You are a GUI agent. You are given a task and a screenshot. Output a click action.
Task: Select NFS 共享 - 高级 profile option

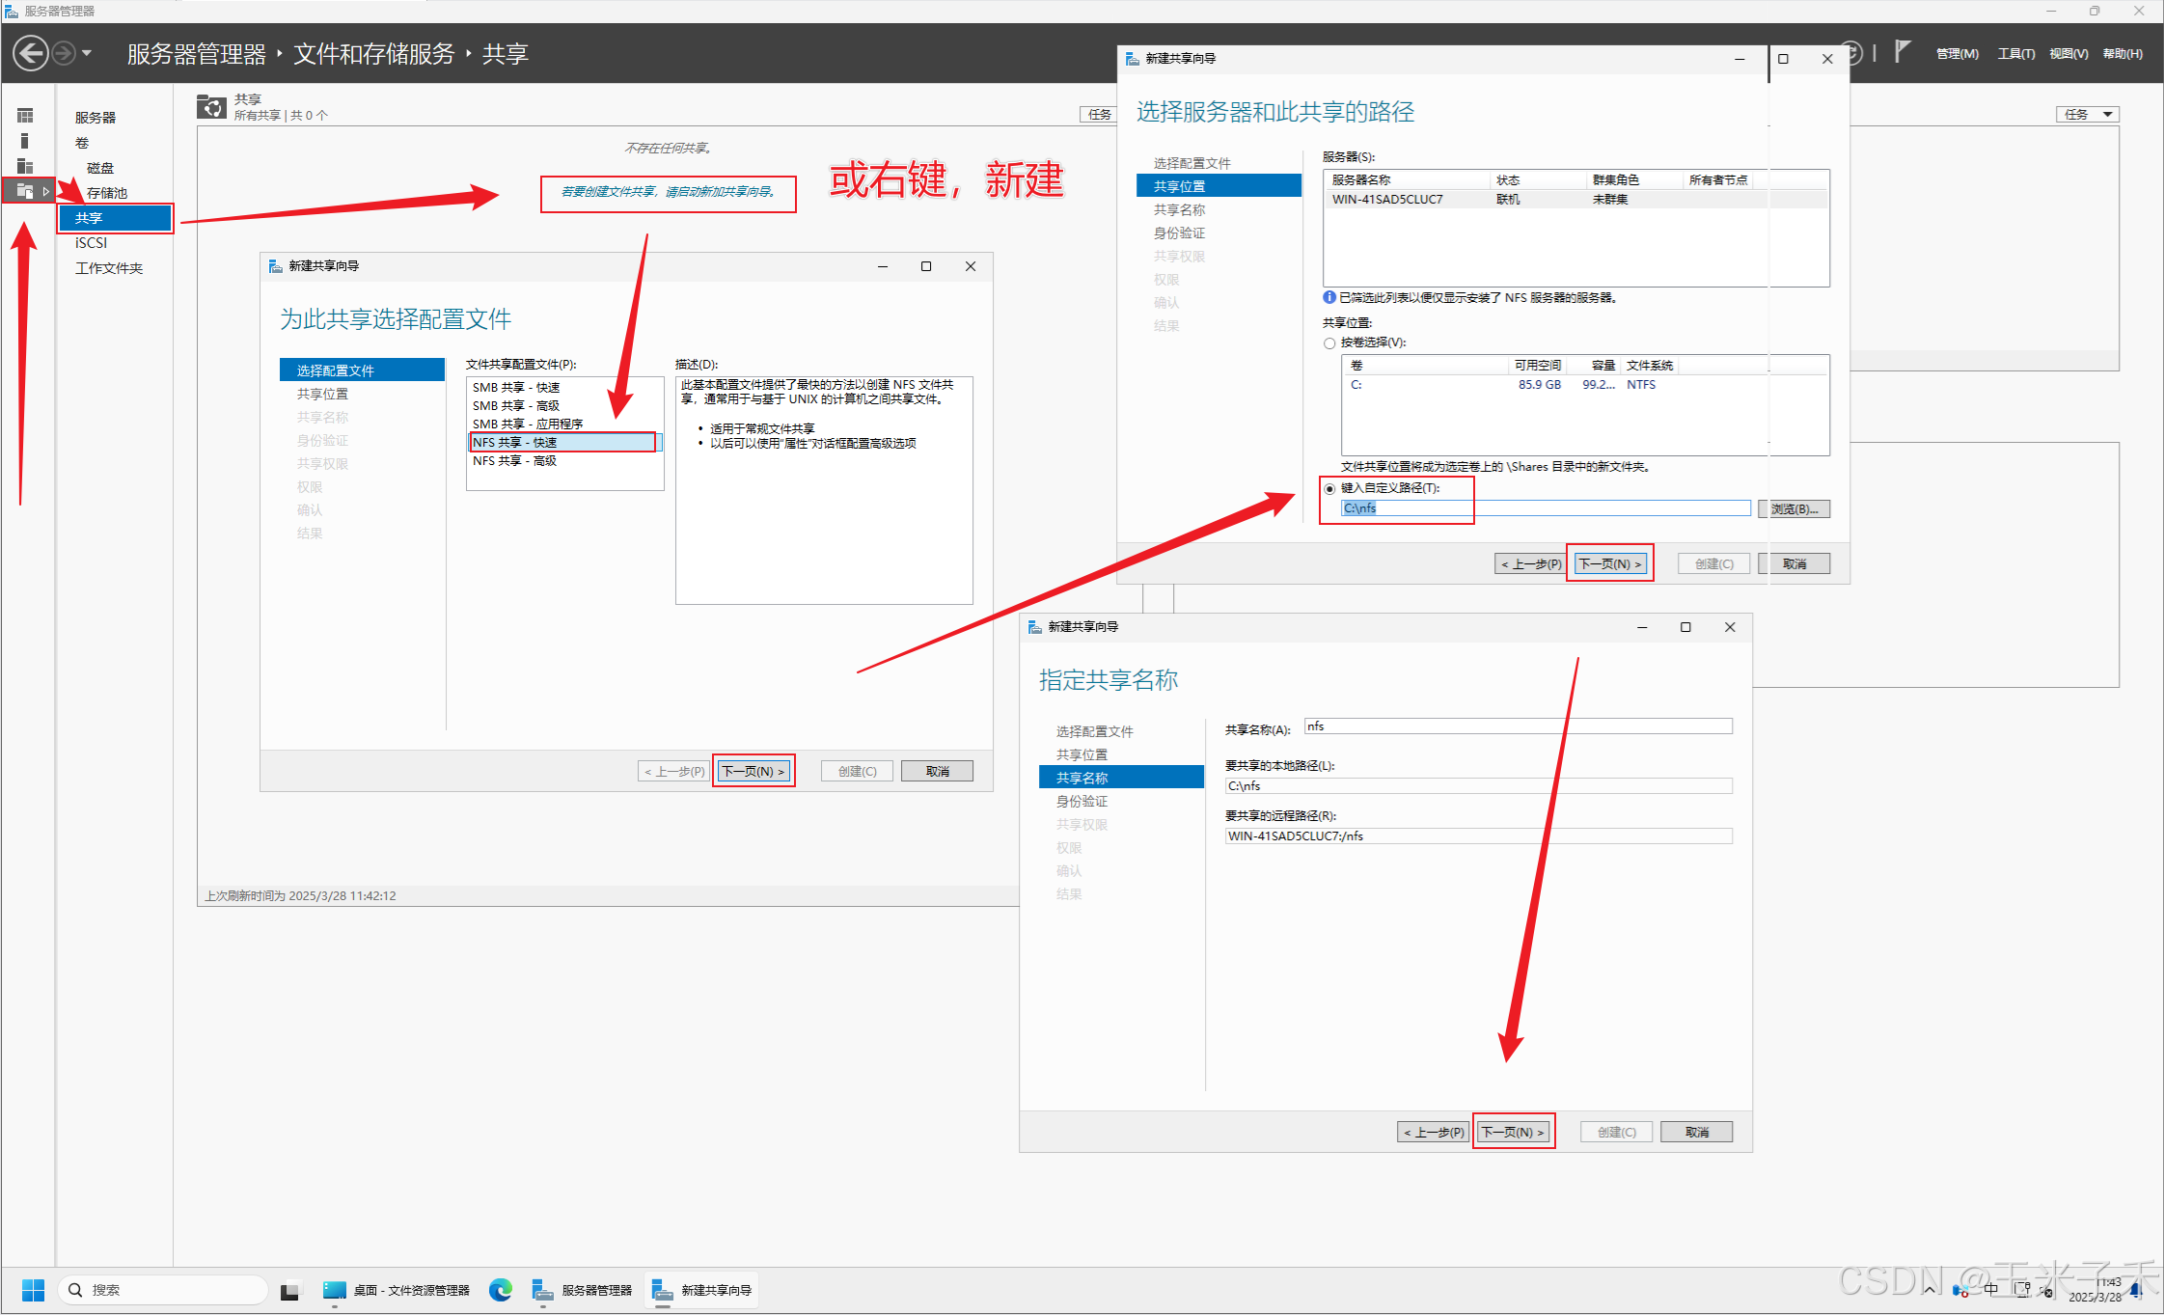[x=514, y=461]
